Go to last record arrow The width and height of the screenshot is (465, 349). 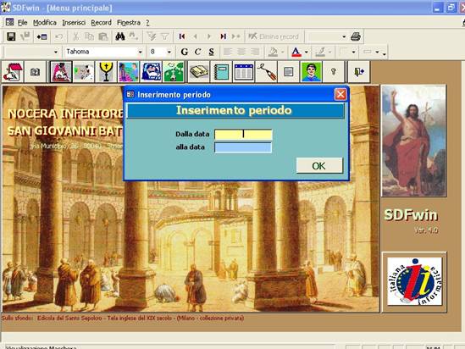tap(223, 36)
